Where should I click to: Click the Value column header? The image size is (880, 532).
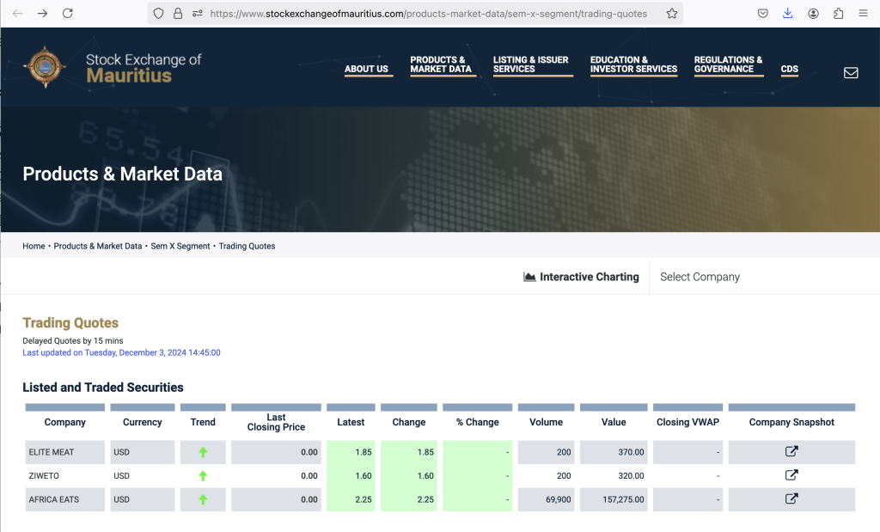click(x=614, y=422)
